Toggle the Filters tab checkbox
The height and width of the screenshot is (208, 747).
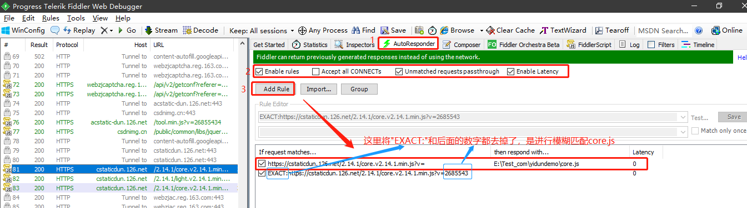click(x=651, y=44)
